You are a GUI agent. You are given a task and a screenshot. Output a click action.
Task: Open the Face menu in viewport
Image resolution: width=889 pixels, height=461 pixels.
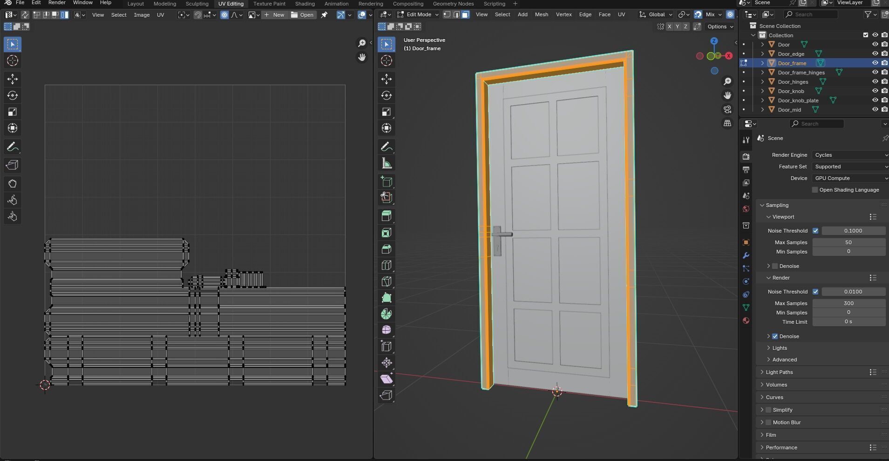pos(604,14)
